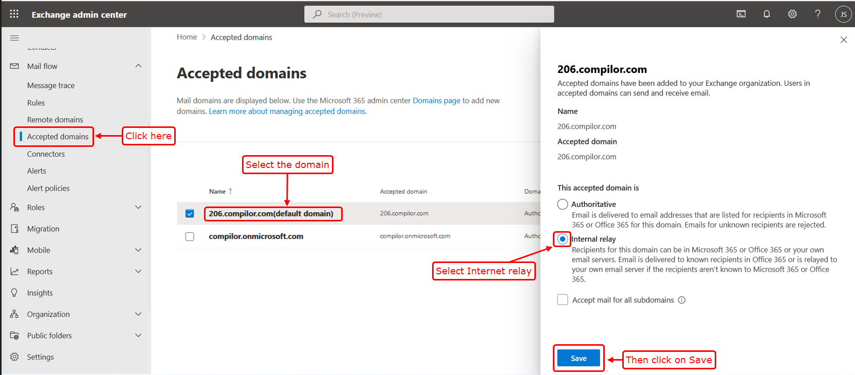Click the Search (Preview) input field

click(x=429, y=14)
